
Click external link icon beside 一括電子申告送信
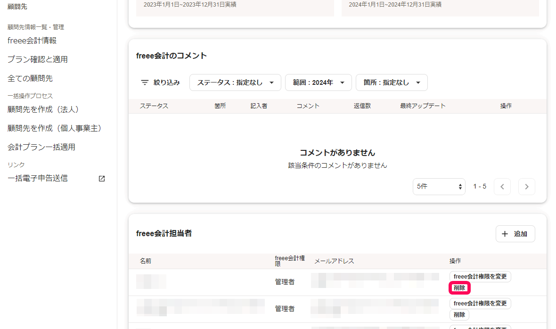pos(102,179)
